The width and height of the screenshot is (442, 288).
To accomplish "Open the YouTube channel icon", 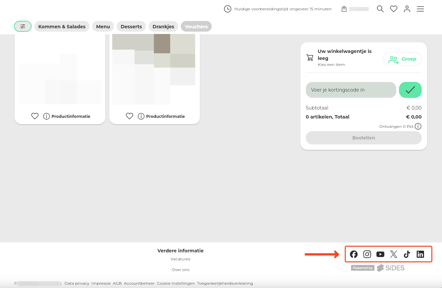I will coord(380,254).
